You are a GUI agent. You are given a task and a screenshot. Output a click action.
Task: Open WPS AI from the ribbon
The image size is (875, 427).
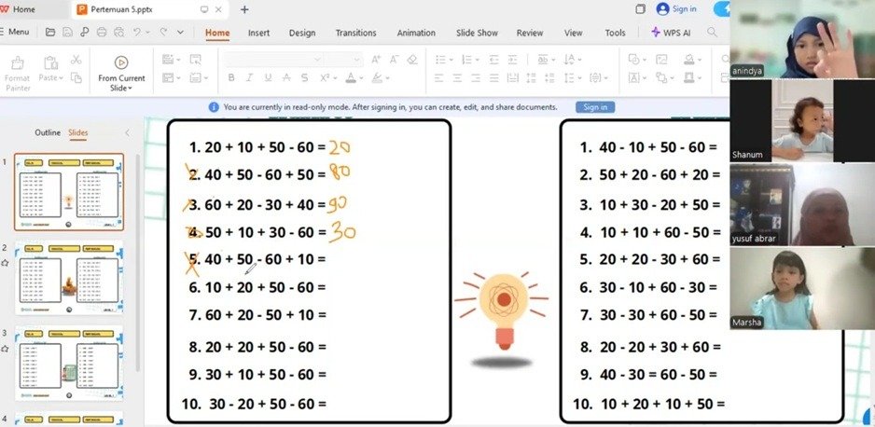(672, 33)
